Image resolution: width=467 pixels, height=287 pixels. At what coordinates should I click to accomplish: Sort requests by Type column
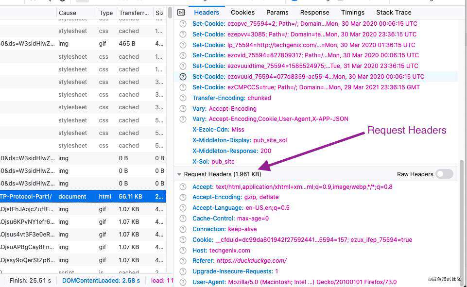[x=106, y=13]
